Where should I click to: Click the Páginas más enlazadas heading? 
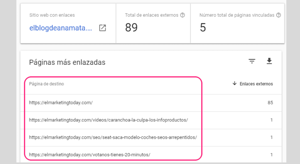click(67, 62)
